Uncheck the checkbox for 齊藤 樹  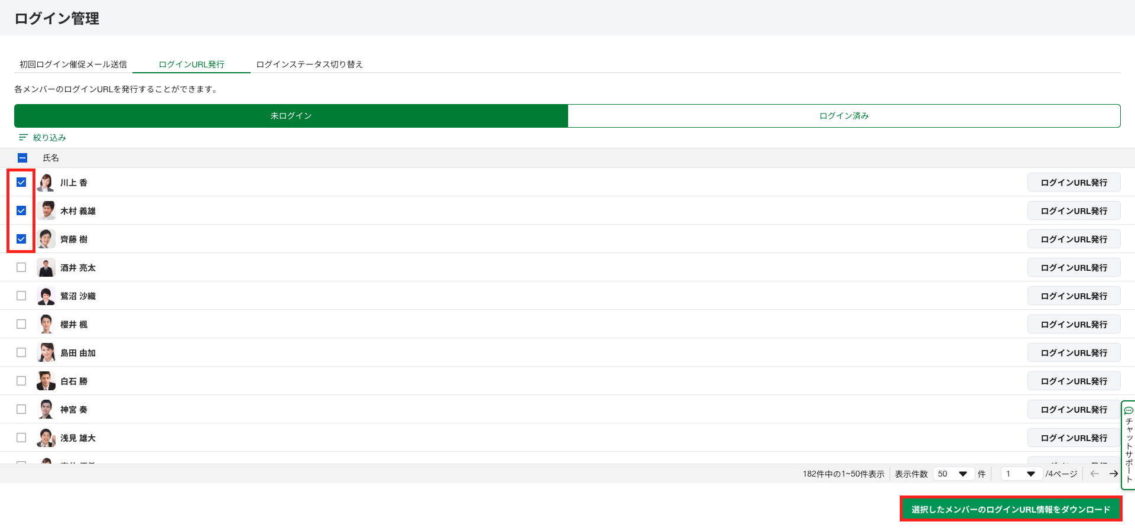click(x=21, y=239)
